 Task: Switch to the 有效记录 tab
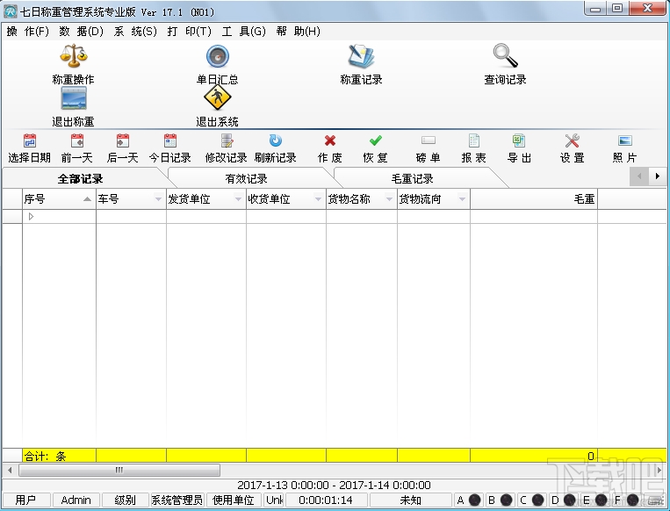tap(246, 178)
